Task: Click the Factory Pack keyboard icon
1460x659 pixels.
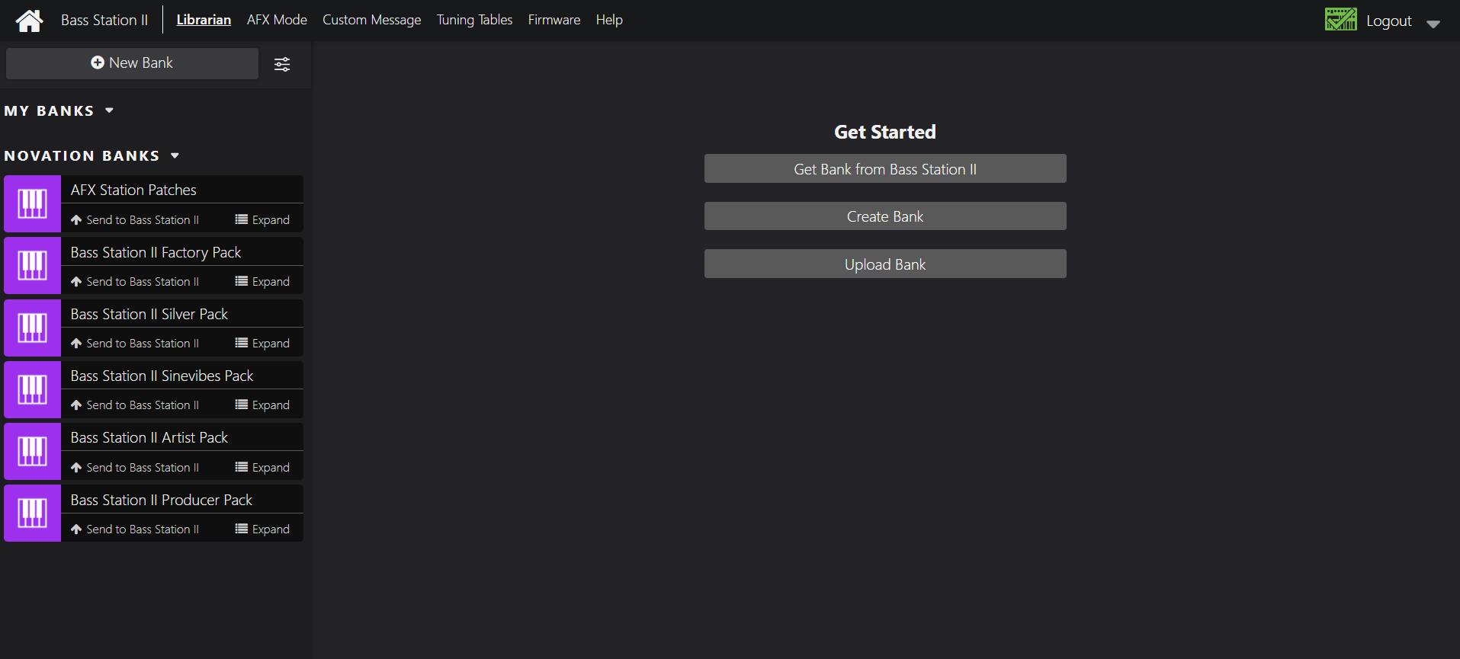Action: click(x=32, y=266)
